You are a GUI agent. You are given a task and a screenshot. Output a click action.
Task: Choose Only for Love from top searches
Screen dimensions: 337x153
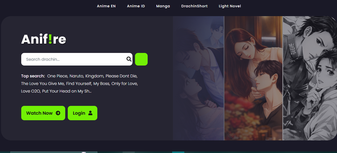tap(124, 83)
